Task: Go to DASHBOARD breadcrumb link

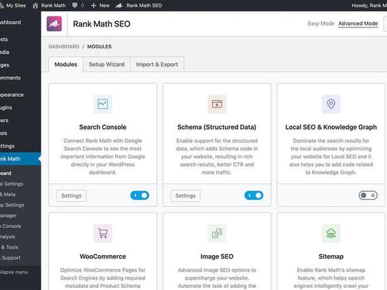Action: tap(64, 46)
